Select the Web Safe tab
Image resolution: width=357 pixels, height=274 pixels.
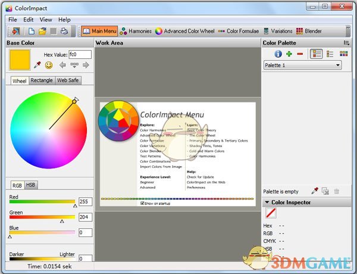(x=68, y=80)
